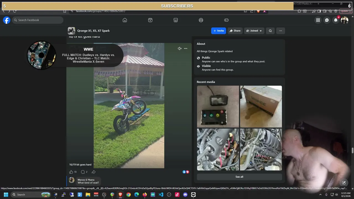Open the account profile menu
This screenshot has width=354, height=199.
(x=345, y=20)
